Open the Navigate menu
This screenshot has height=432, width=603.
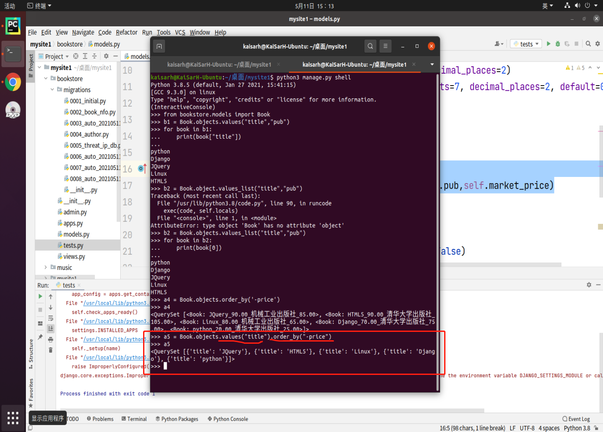point(83,32)
